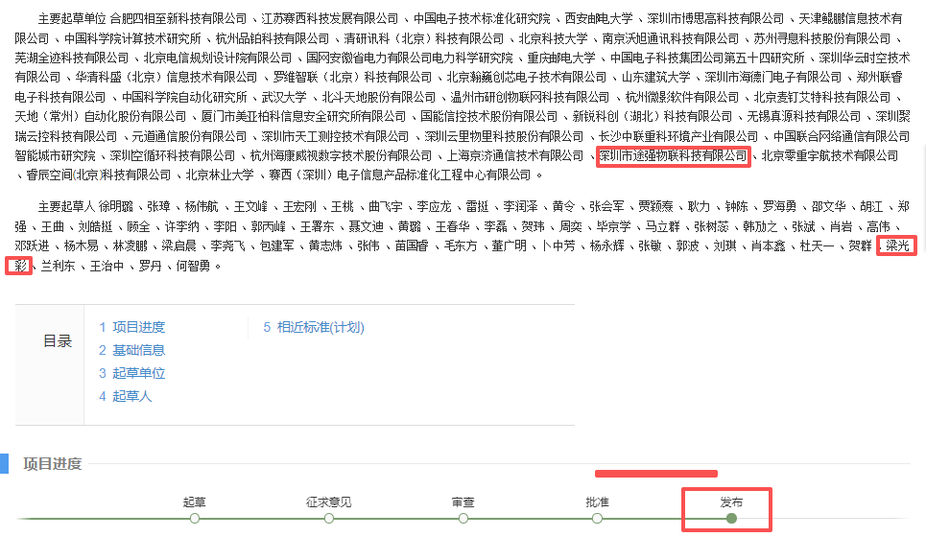Click drafter name 毛东方
Viewport: 926px width, 537px height.
(x=460, y=245)
